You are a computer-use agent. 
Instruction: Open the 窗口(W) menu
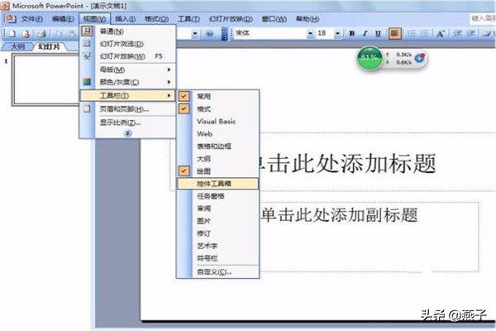click(x=274, y=19)
